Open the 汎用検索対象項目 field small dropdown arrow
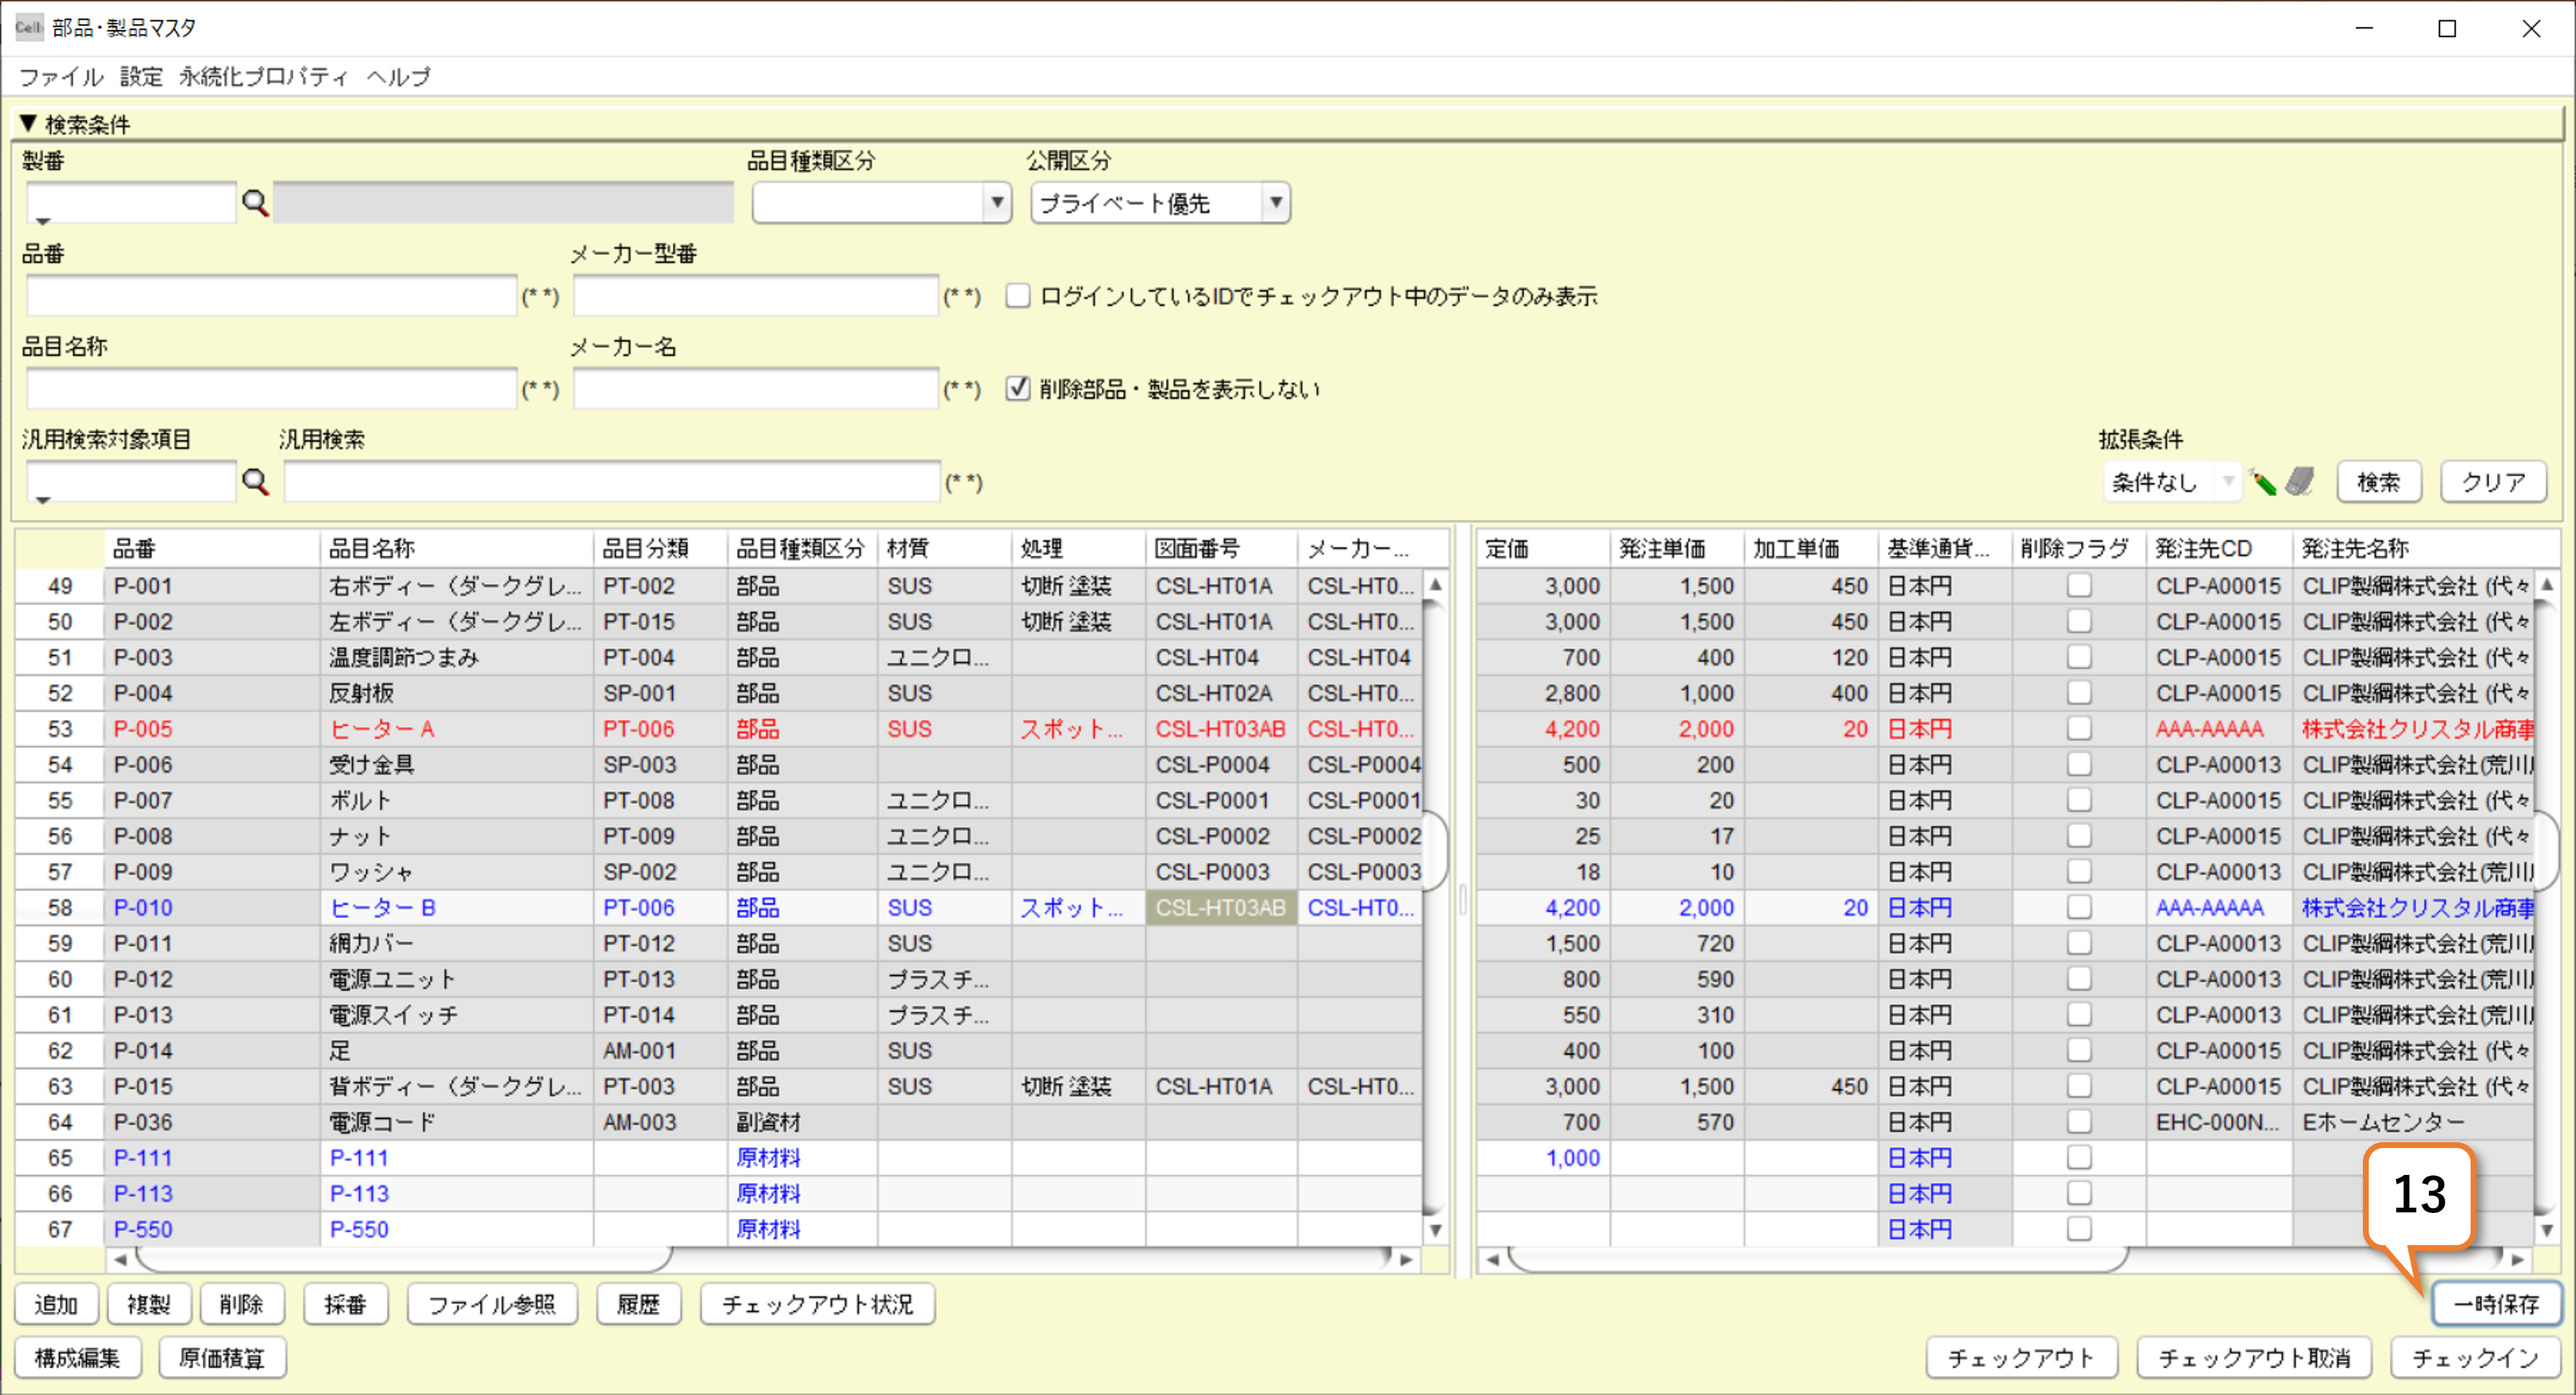Screen dimensions: 2576x1395 click(x=43, y=499)
